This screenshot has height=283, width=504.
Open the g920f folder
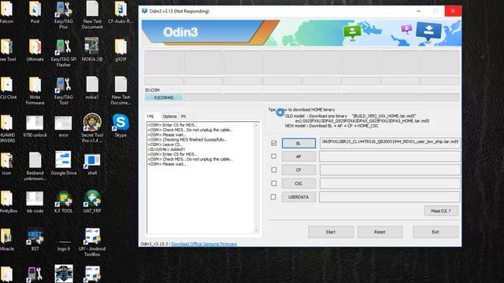tap(120, 50)
